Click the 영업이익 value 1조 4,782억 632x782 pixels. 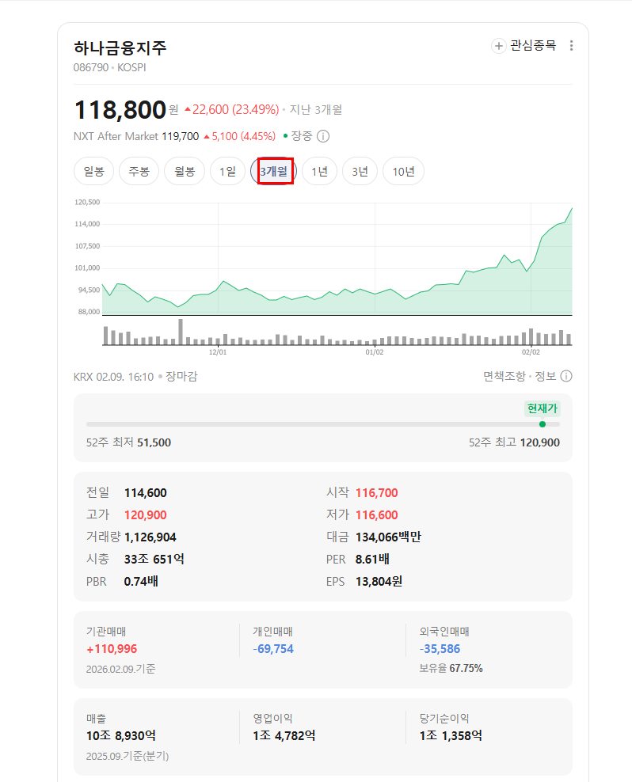tap(284, 735)
